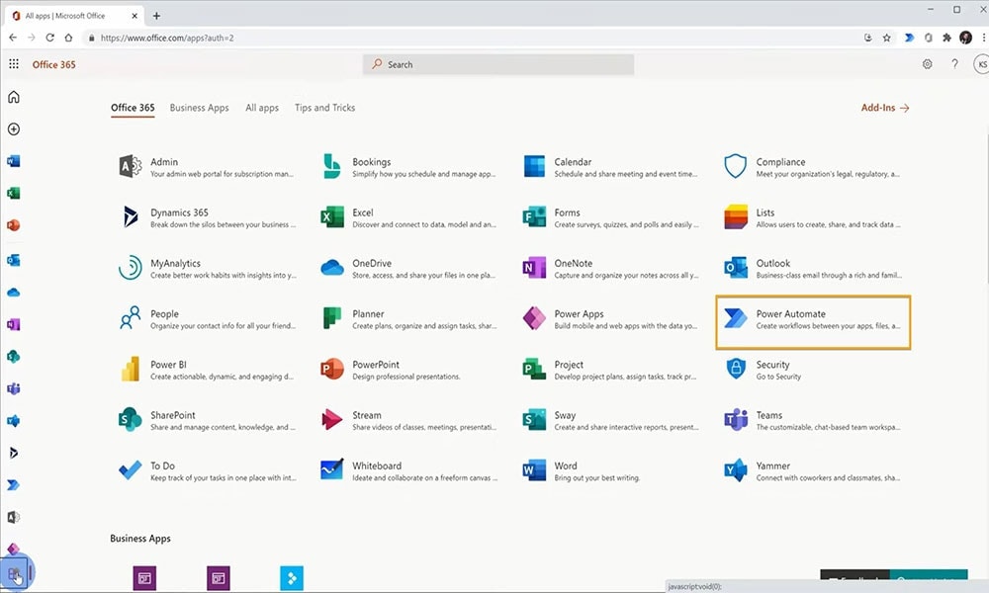Open the Excel app tile
This screenshot has width=989, height=593.
tap(408, 217)
